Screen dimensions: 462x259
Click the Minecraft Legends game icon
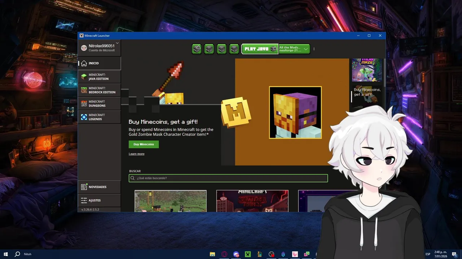tap(84, 117)
